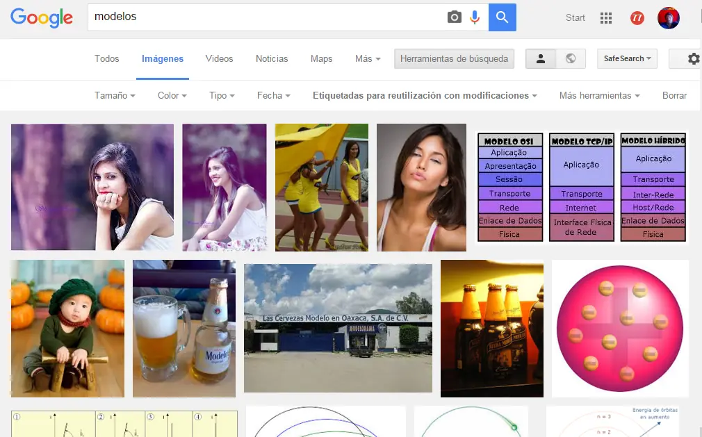This screenshot has width=702, height=437.
Task: Switch to the Todos tab
Action: [x=106, y=58]
